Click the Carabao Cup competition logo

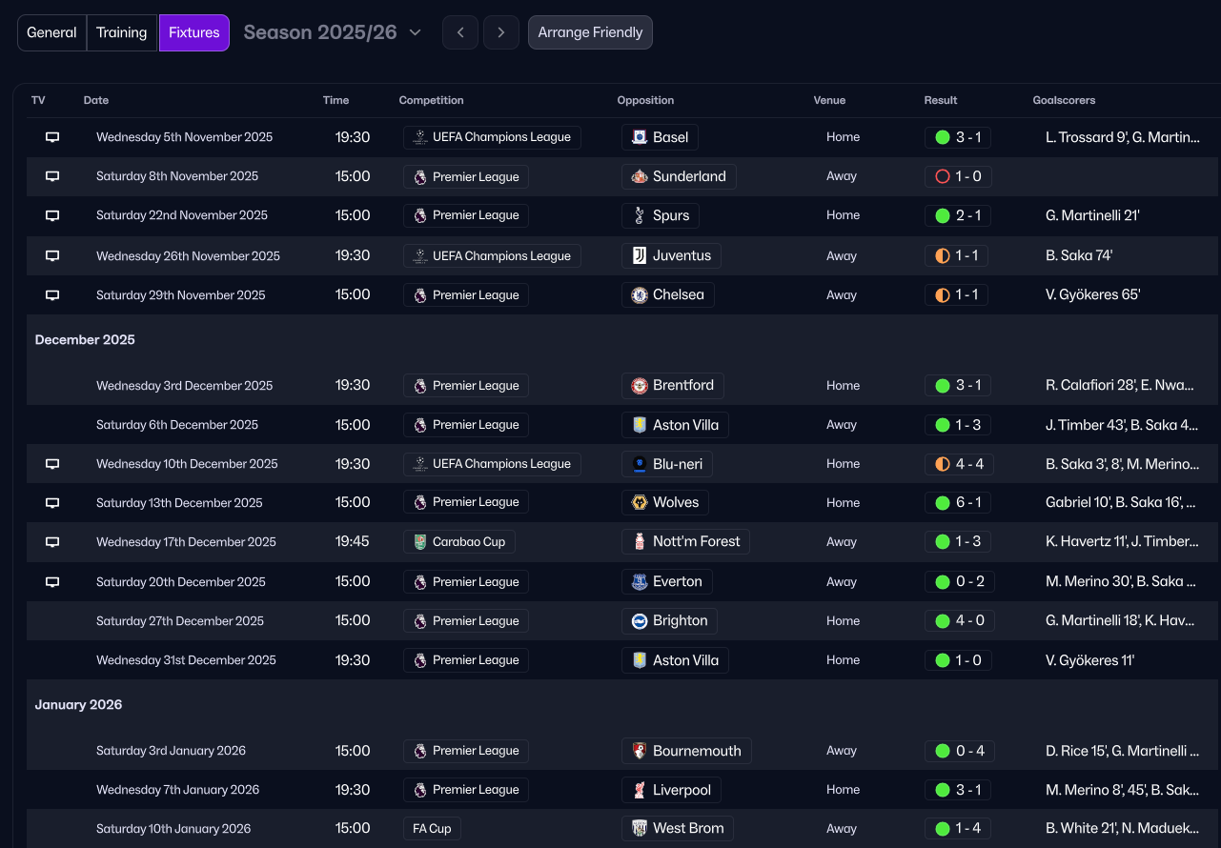420,542
